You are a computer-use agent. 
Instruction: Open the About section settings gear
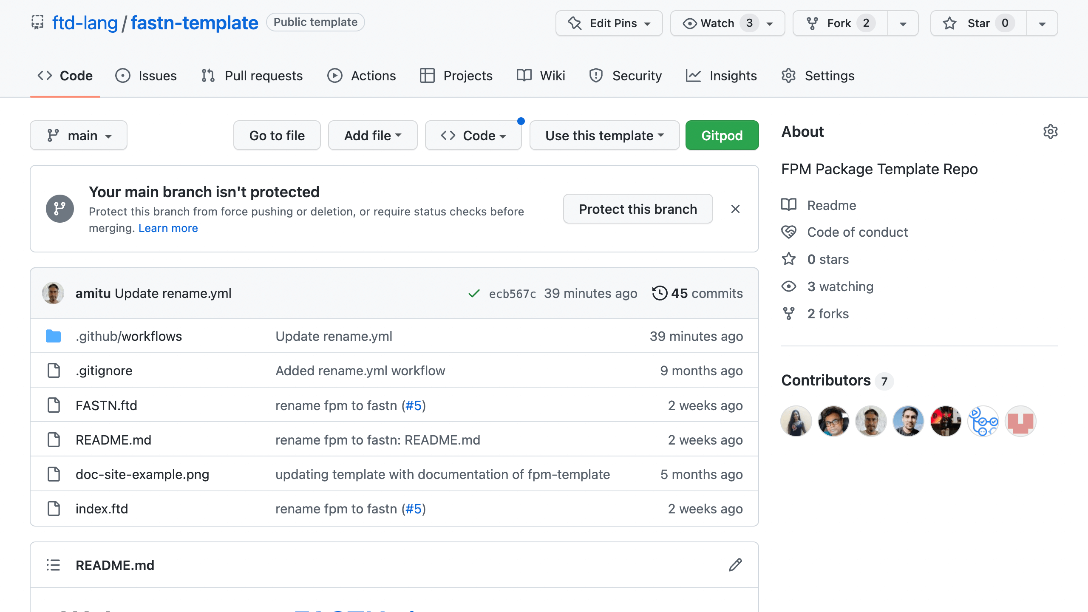tap(1050, 132)
